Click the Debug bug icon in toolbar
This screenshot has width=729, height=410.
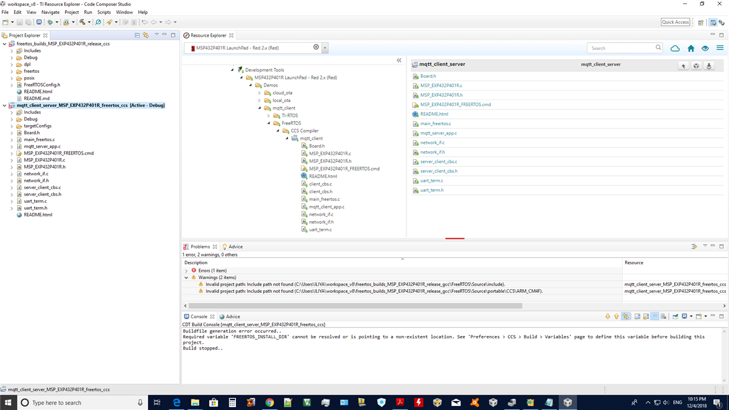(50, 22)
